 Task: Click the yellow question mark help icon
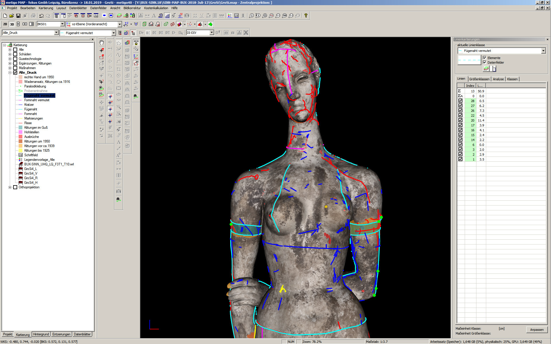(x=306, y=15)
